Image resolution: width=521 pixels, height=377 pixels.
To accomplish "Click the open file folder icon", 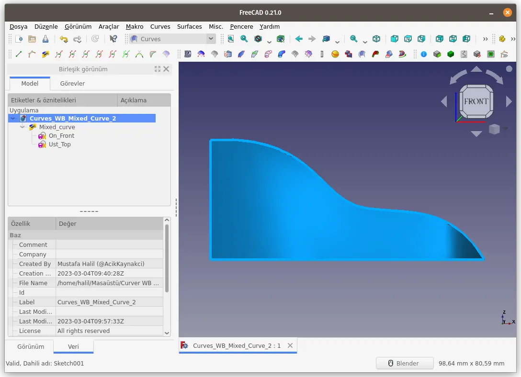I will click(32, 39).
